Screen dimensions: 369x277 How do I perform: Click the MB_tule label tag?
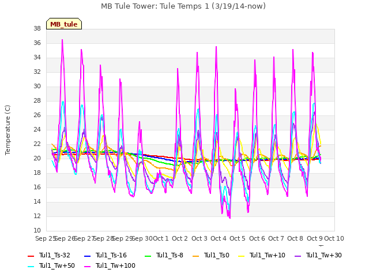pos(64,24)
